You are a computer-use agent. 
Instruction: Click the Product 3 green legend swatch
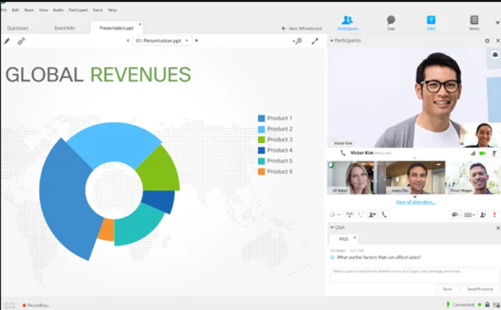262,140
